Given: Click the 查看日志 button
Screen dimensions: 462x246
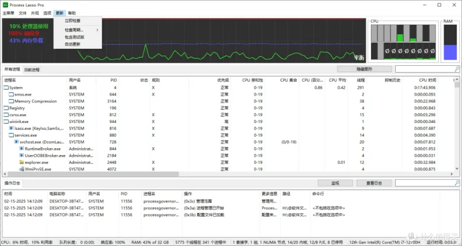Looking at the screenshot, I should pos(374,183).
